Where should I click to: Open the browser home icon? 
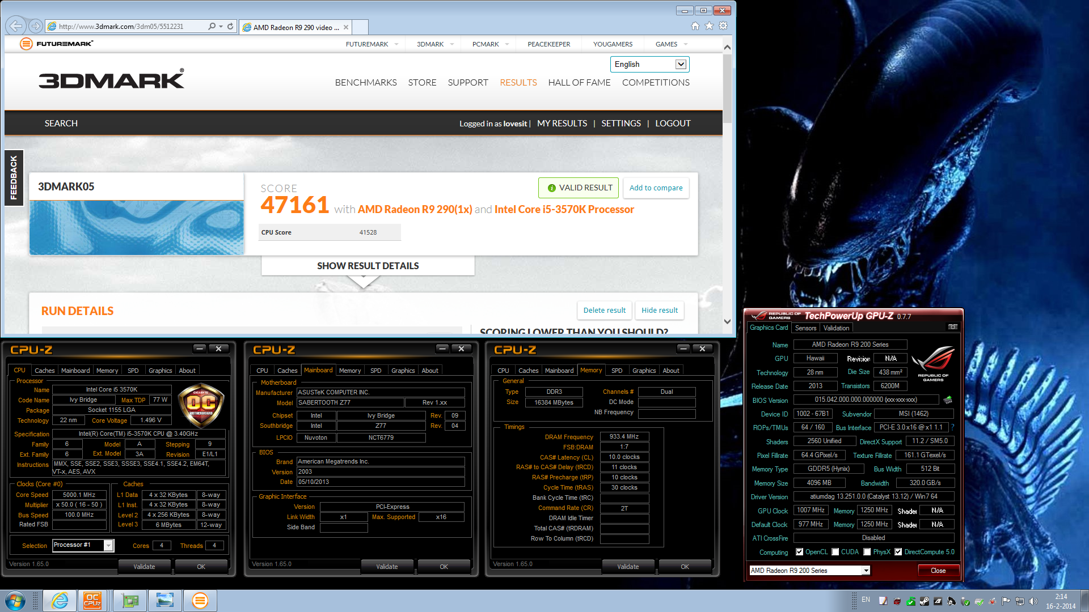coord(695,26)
